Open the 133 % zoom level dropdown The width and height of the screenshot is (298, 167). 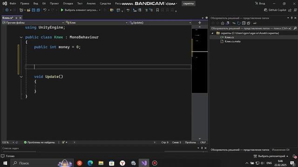click(14, 142)
